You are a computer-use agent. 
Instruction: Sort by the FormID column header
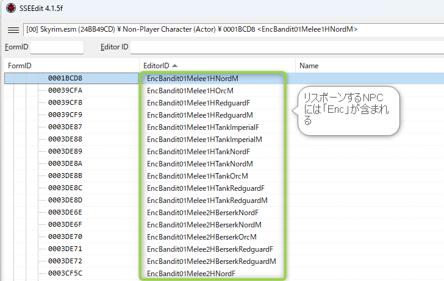coord(20,65)
